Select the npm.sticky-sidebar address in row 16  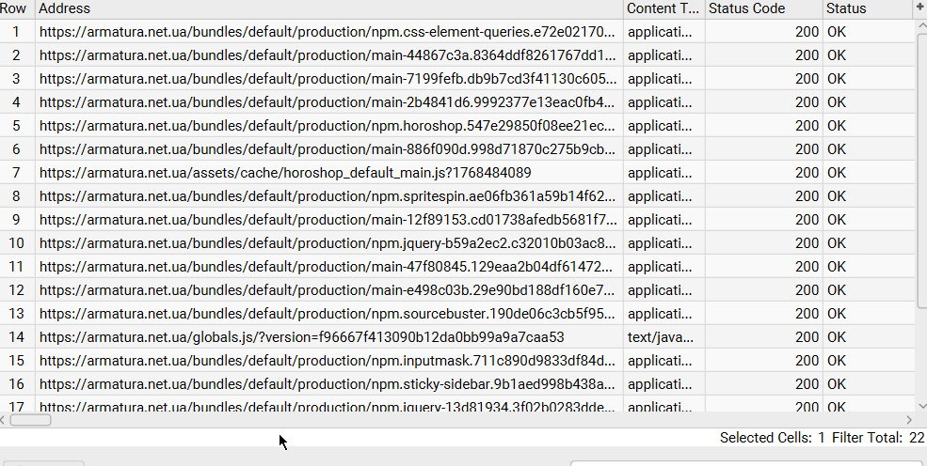click(329, 383)
